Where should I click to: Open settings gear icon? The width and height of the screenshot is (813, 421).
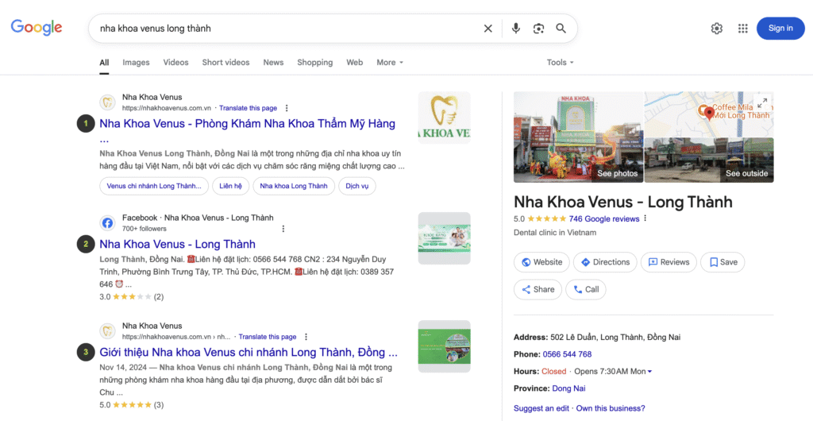click(x=717, y=29)
